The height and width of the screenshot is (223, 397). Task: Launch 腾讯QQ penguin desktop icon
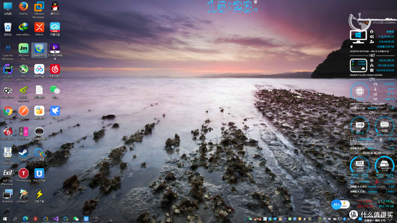point(55,8)
